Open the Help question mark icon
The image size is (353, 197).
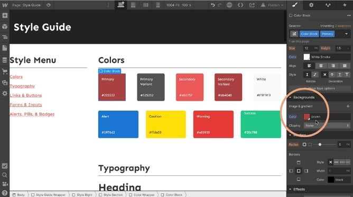pyautogui.click(x=5, y=193)
